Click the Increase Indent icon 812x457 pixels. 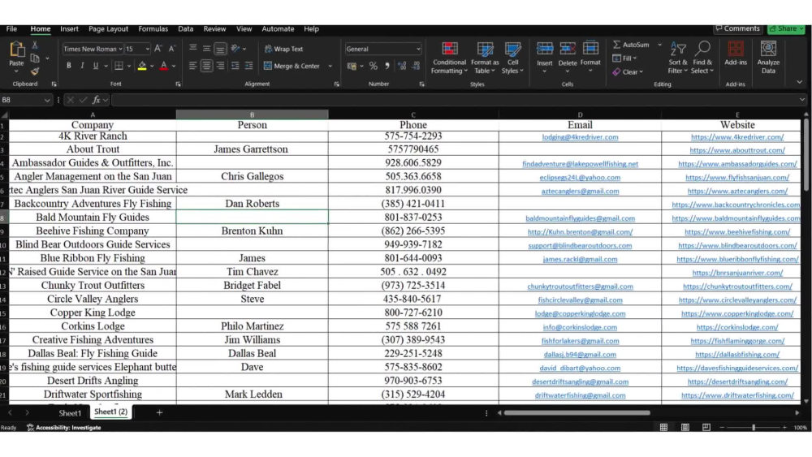coord(249,66)
